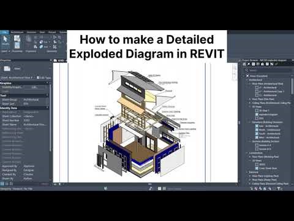The image size is (294, 221).
Task: Click sixth Project Browser toolbar icon
Action: pyautogui.click(x=267, y=64)
